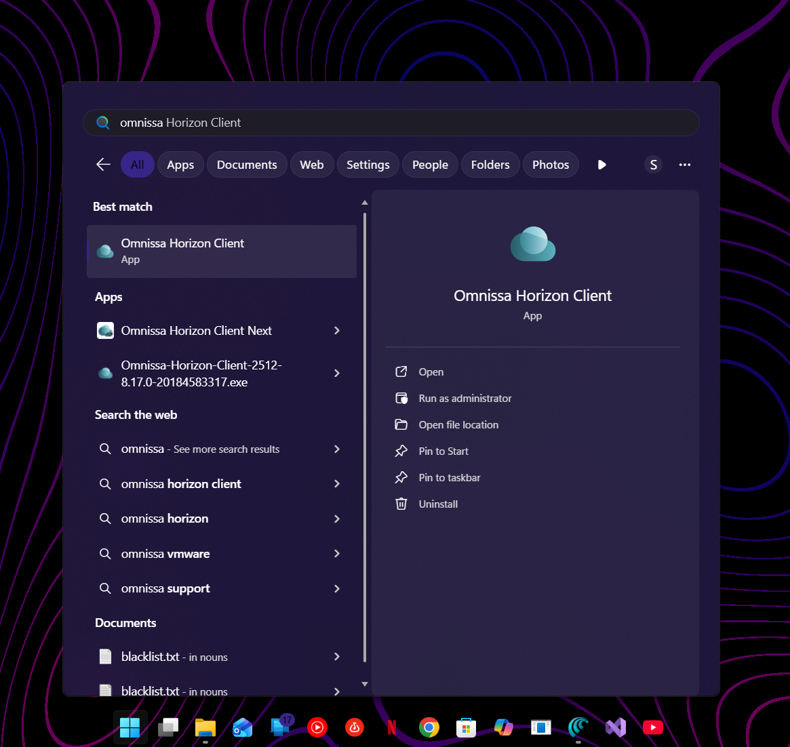
Task: Open file location of Horizon Client
Action: coord(458,424)
